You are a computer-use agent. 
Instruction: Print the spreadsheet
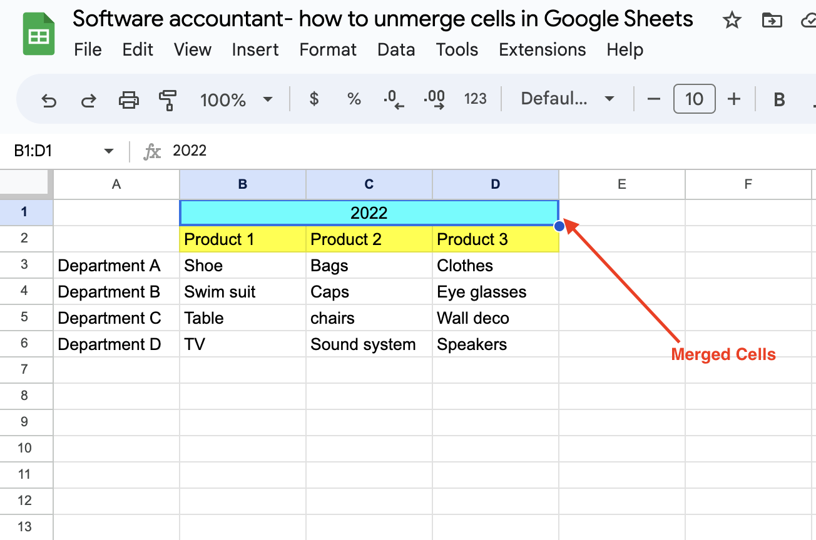(128, 99)
